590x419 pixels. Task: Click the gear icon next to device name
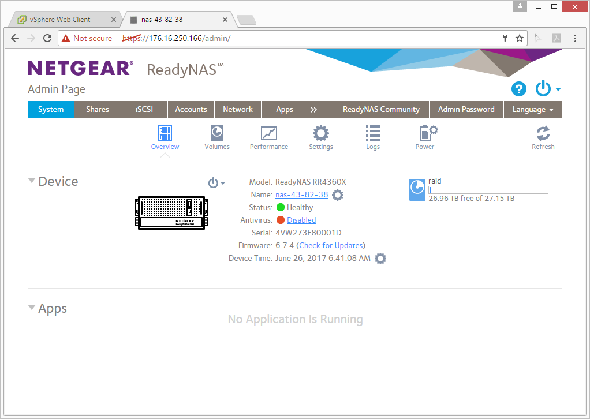(x=338, y=195)
